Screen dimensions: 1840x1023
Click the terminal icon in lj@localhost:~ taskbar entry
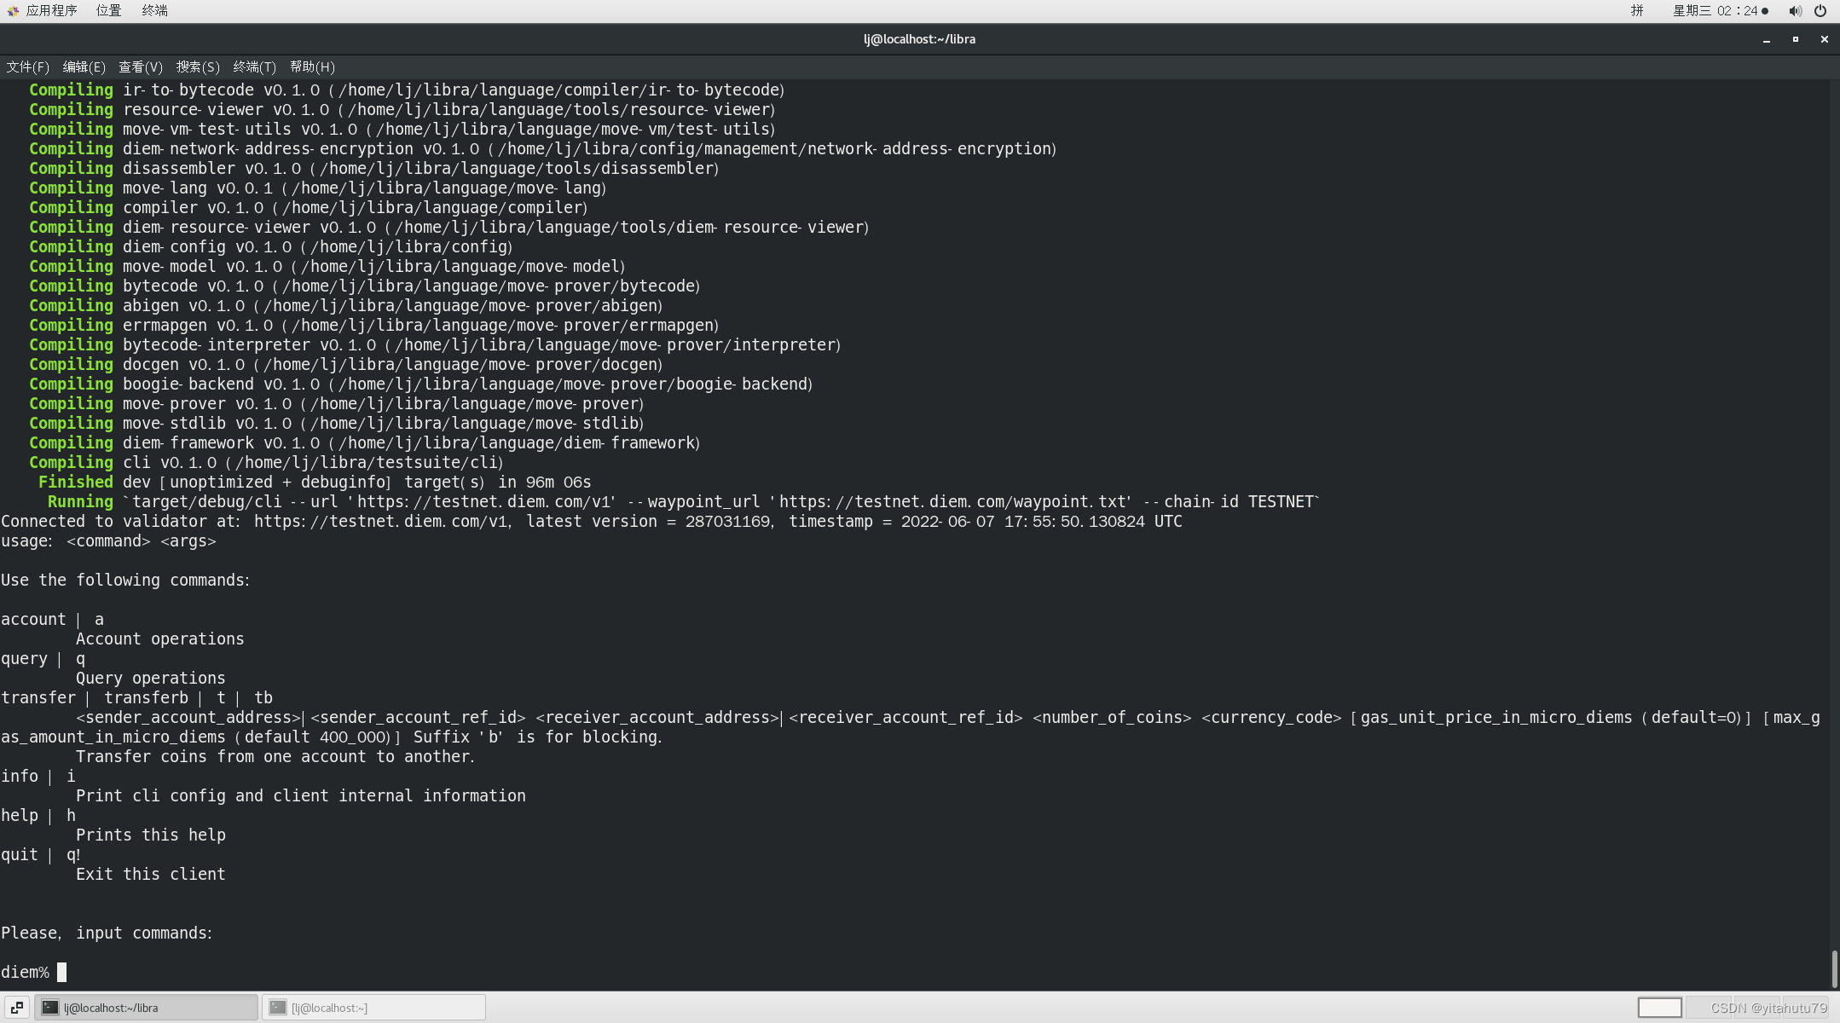pyautogui.click(x=278, y=1008)
